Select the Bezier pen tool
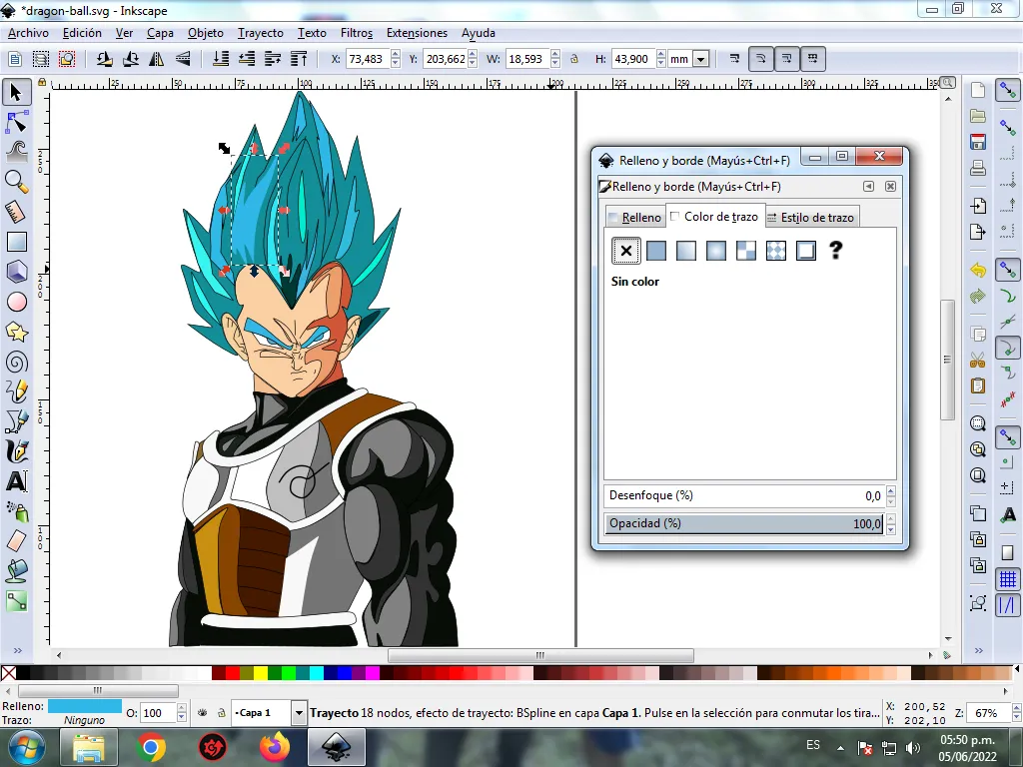Screen dimensions: 1023x767 click(x=16, y=421)
